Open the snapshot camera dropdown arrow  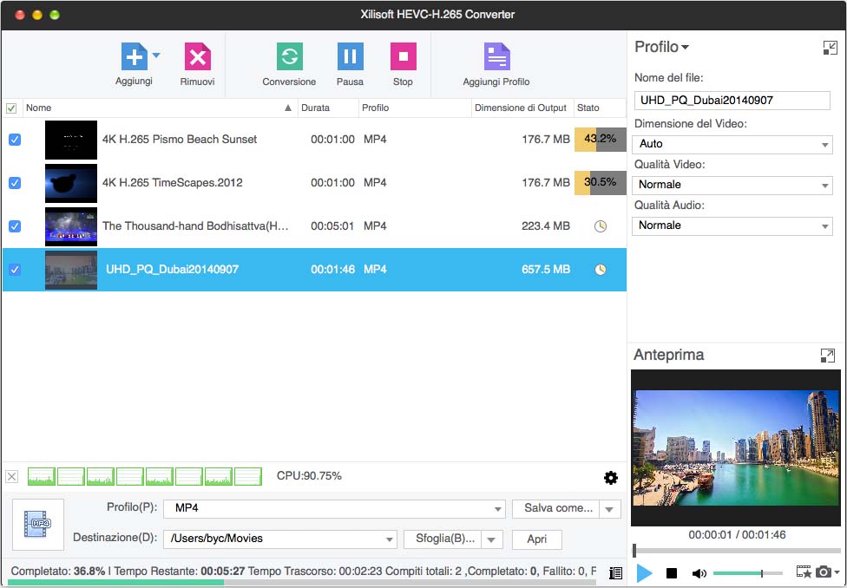pos(837,572)
